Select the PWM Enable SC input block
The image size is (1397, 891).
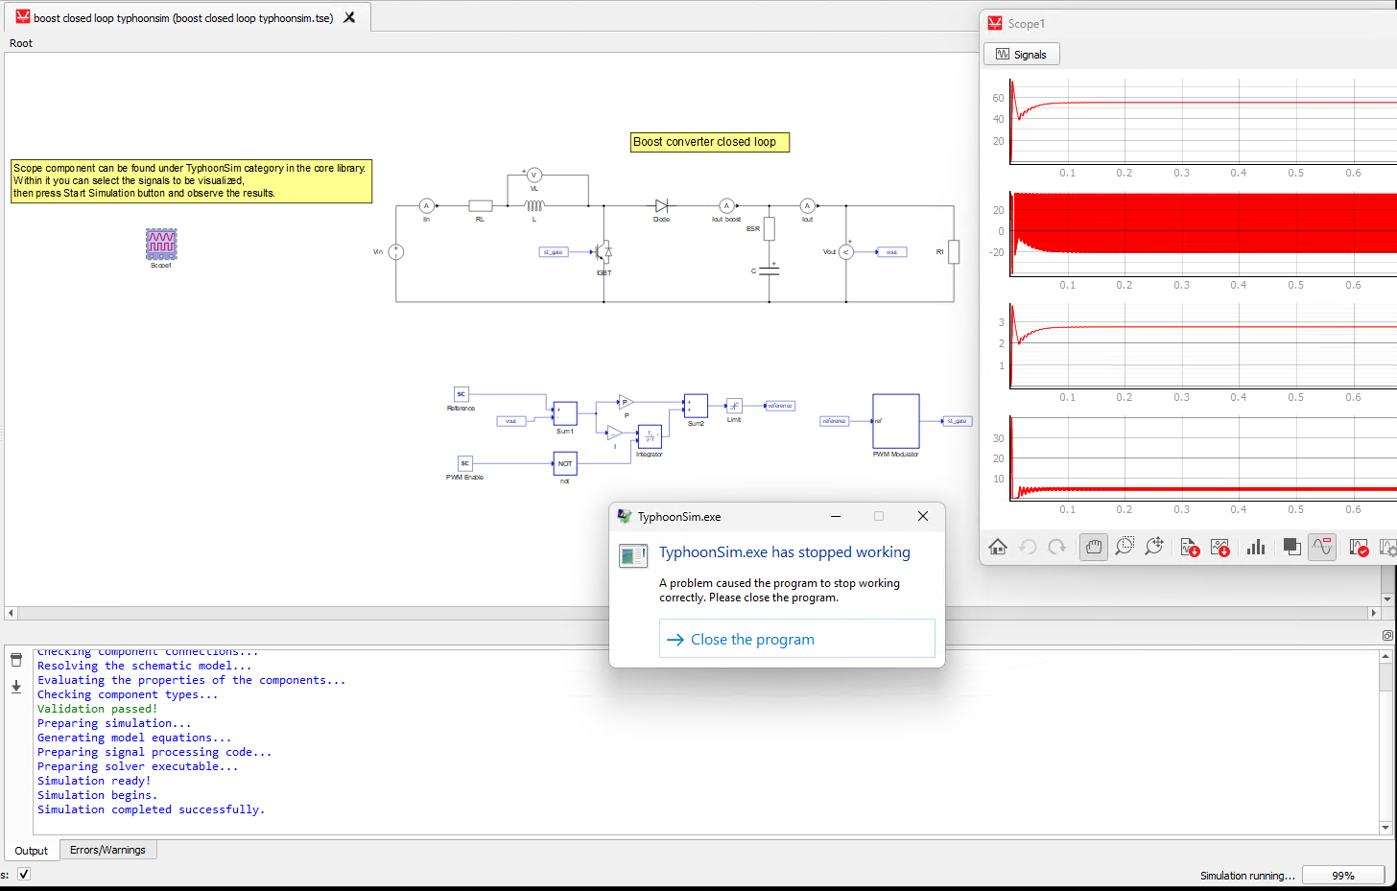(x=464, y=463)
